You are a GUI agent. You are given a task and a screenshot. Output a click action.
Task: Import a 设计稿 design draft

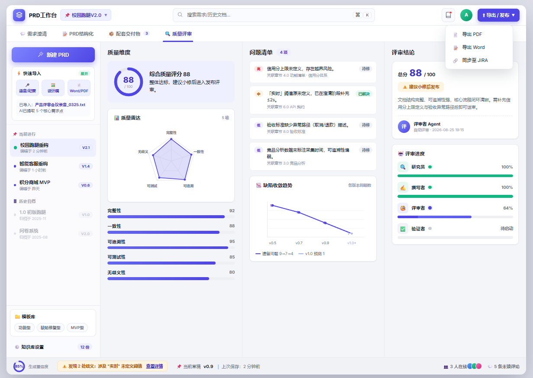point(53,88)
